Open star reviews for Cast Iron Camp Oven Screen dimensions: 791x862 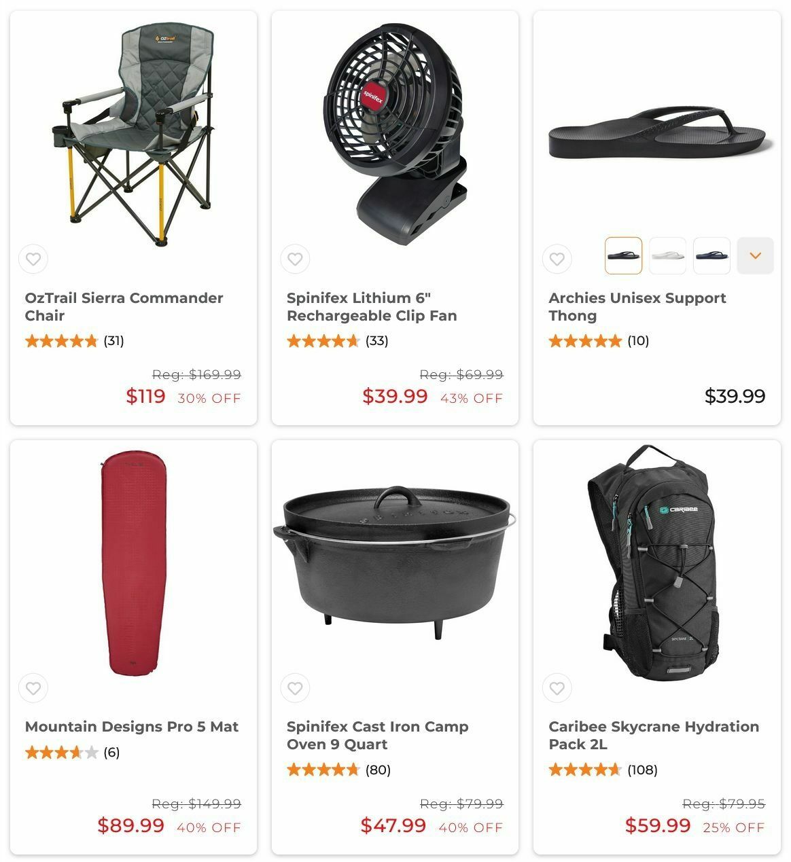(x=338, y=770)
